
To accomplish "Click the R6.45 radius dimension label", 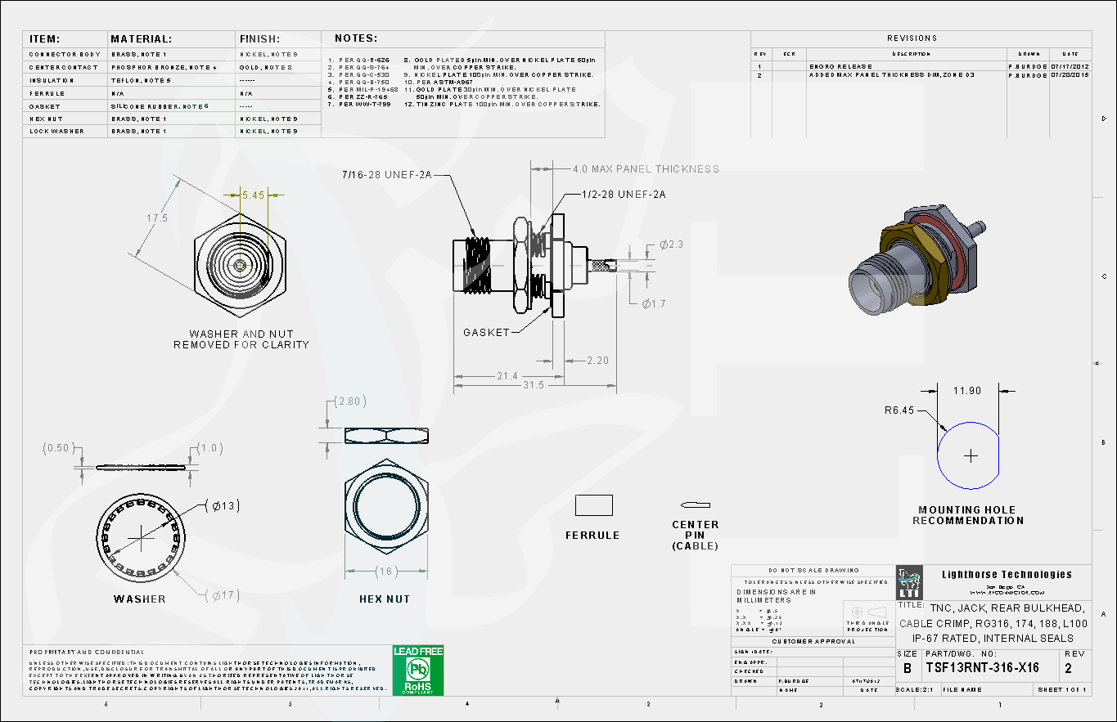I will click(x=899, y=410).
